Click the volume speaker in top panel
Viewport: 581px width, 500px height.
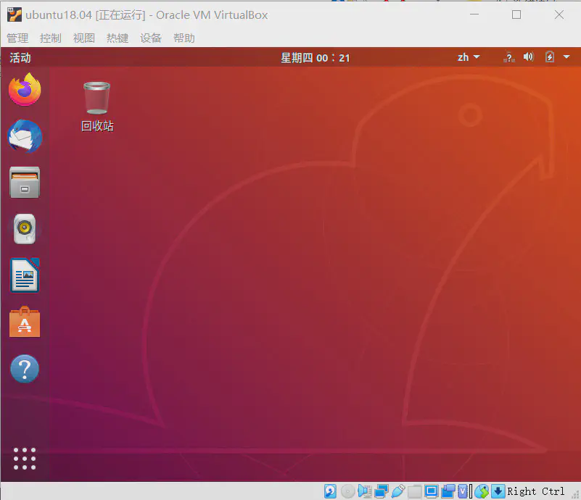click(x=529, y=57)
